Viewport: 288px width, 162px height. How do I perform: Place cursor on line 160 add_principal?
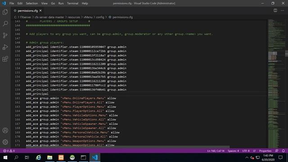pos(37,94)
